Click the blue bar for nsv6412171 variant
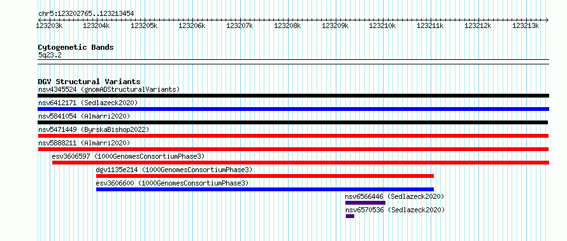Image resolution: width=567 pixels, height=241 pixels. 293,109
